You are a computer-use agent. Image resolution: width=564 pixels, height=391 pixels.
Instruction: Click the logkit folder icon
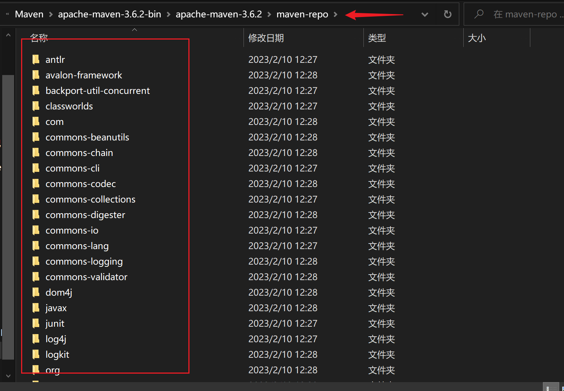(36, 354)
